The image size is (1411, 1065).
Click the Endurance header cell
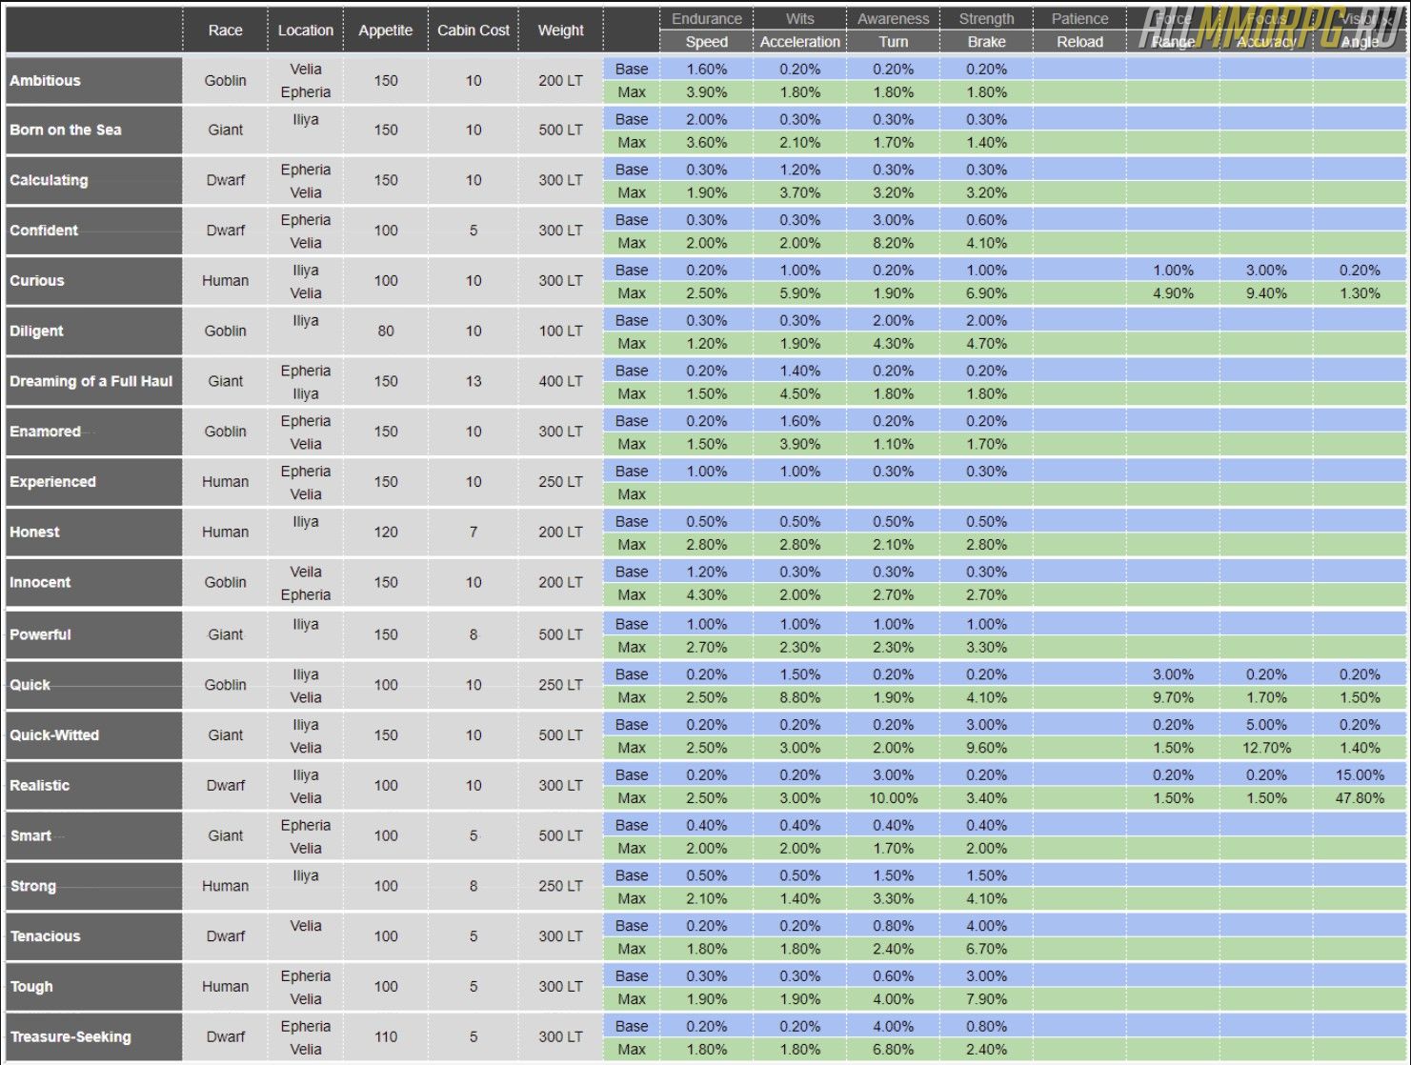click(x=706, y=19)
